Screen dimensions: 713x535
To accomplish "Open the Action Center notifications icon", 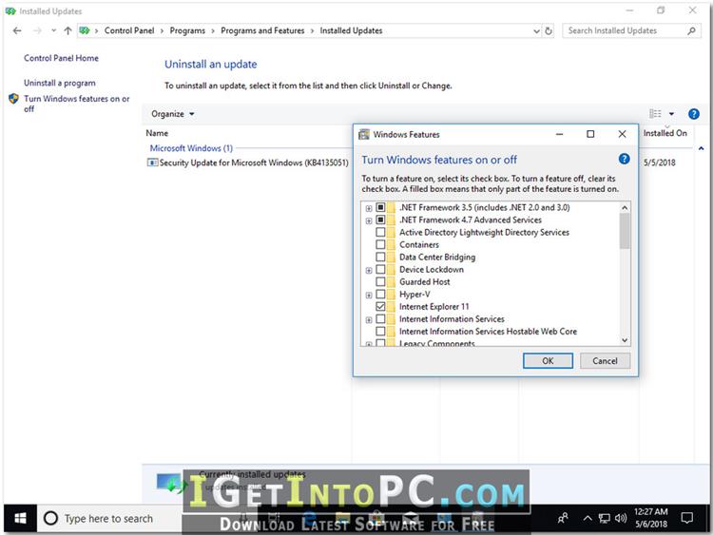I will (x=686, y=518).
